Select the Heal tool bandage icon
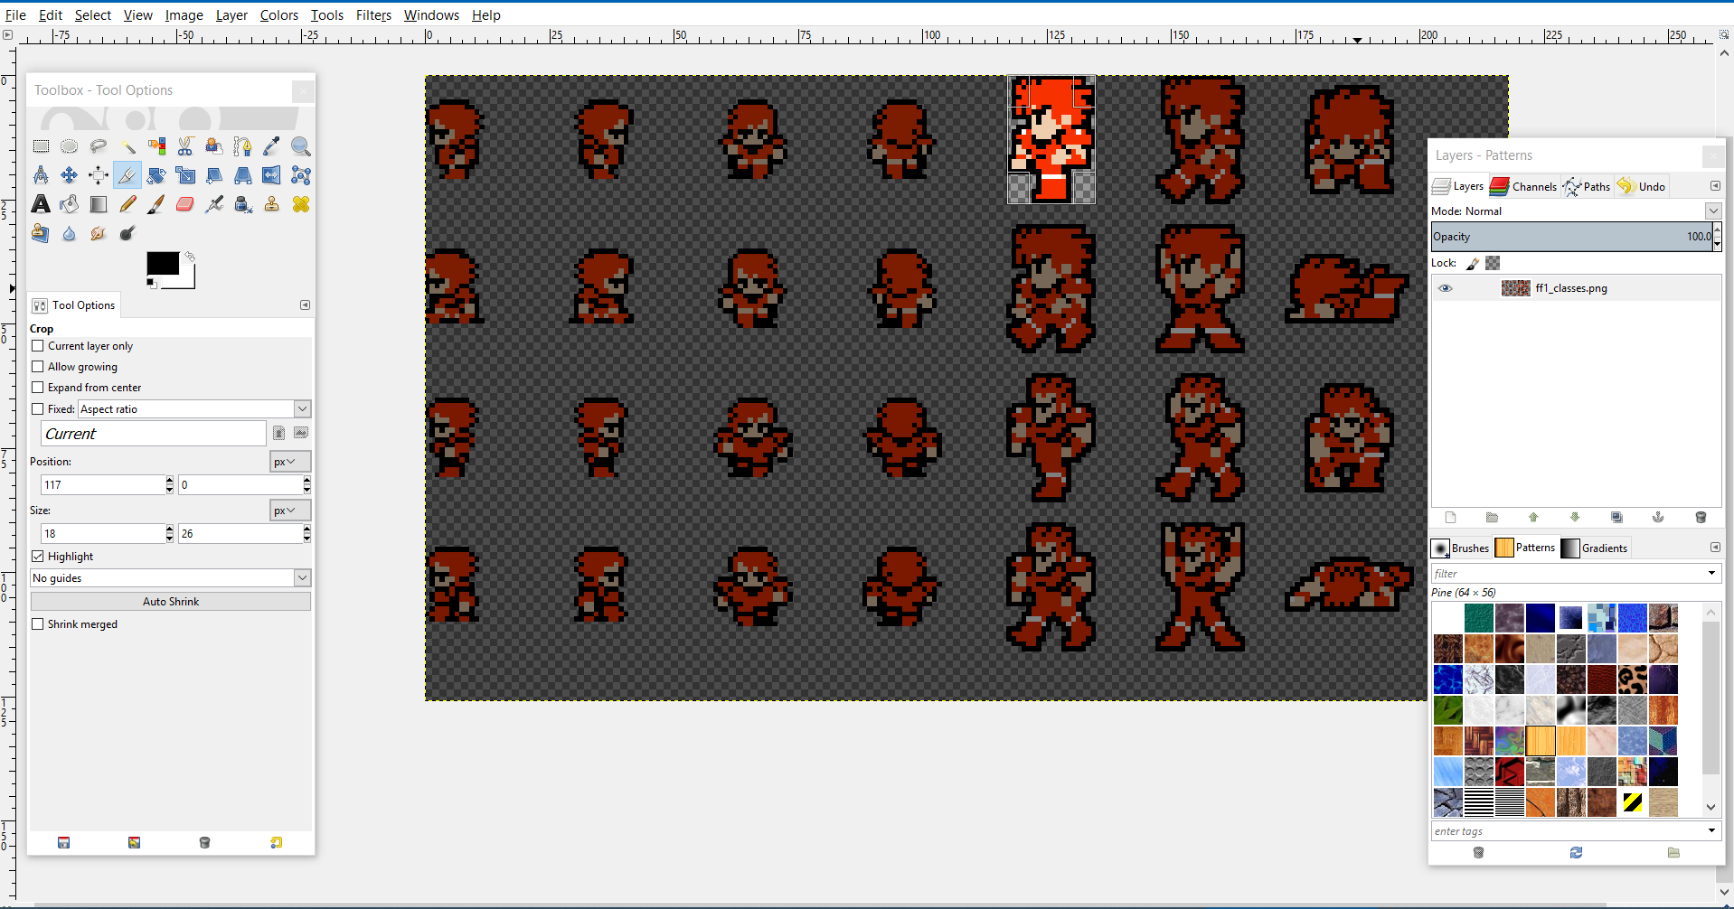 click(301, 204)
